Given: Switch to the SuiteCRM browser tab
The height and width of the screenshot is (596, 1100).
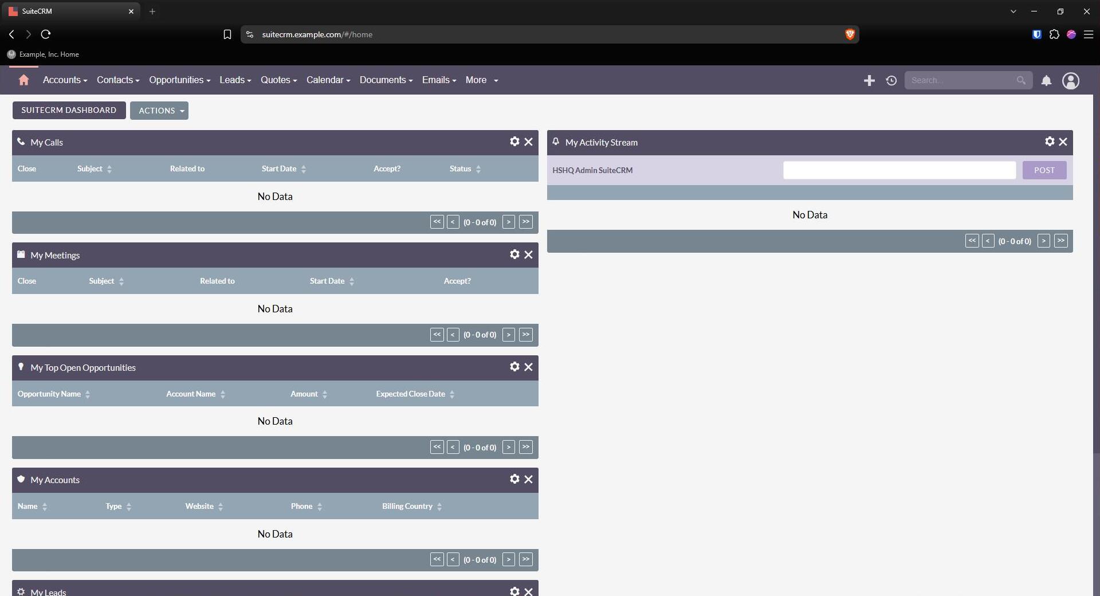Looking at the screenshot, I should pyautogui.click(x=70, y=11).
